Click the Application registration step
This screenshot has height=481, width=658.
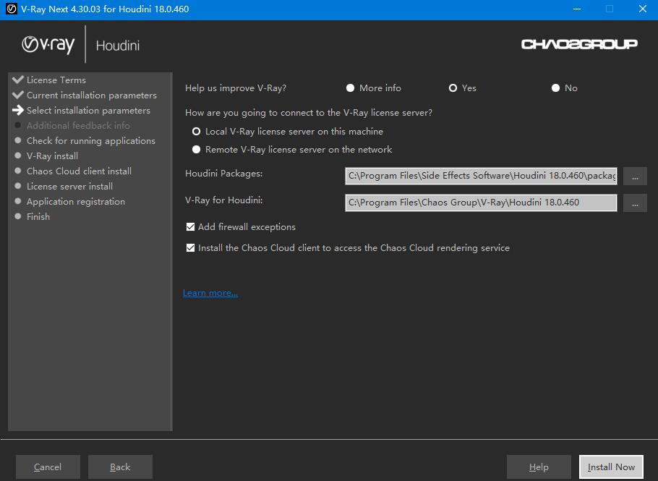click(75, 202)
